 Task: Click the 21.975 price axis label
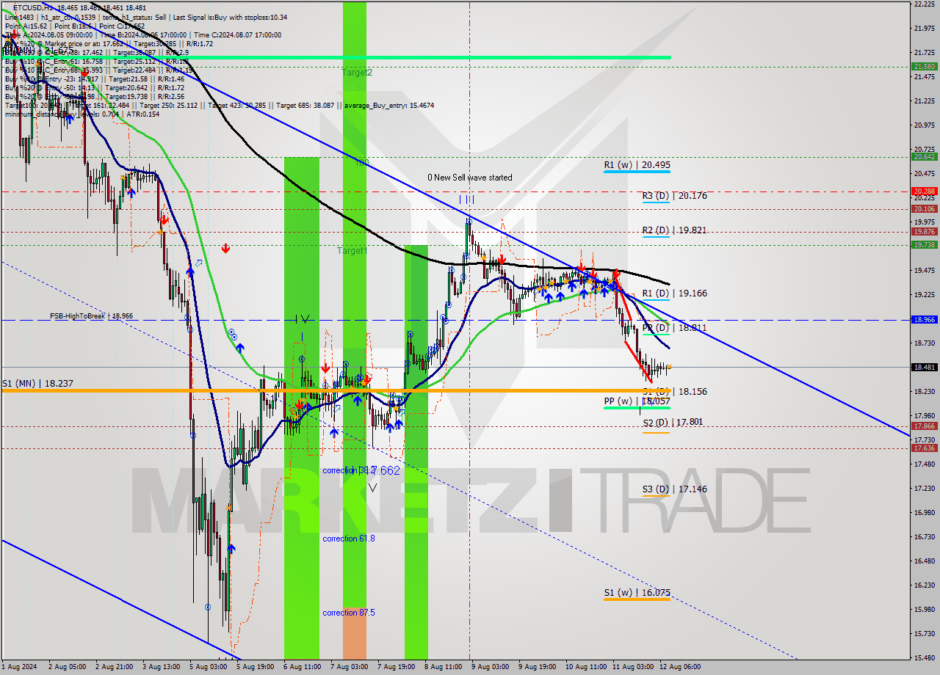tap(924, 28)
